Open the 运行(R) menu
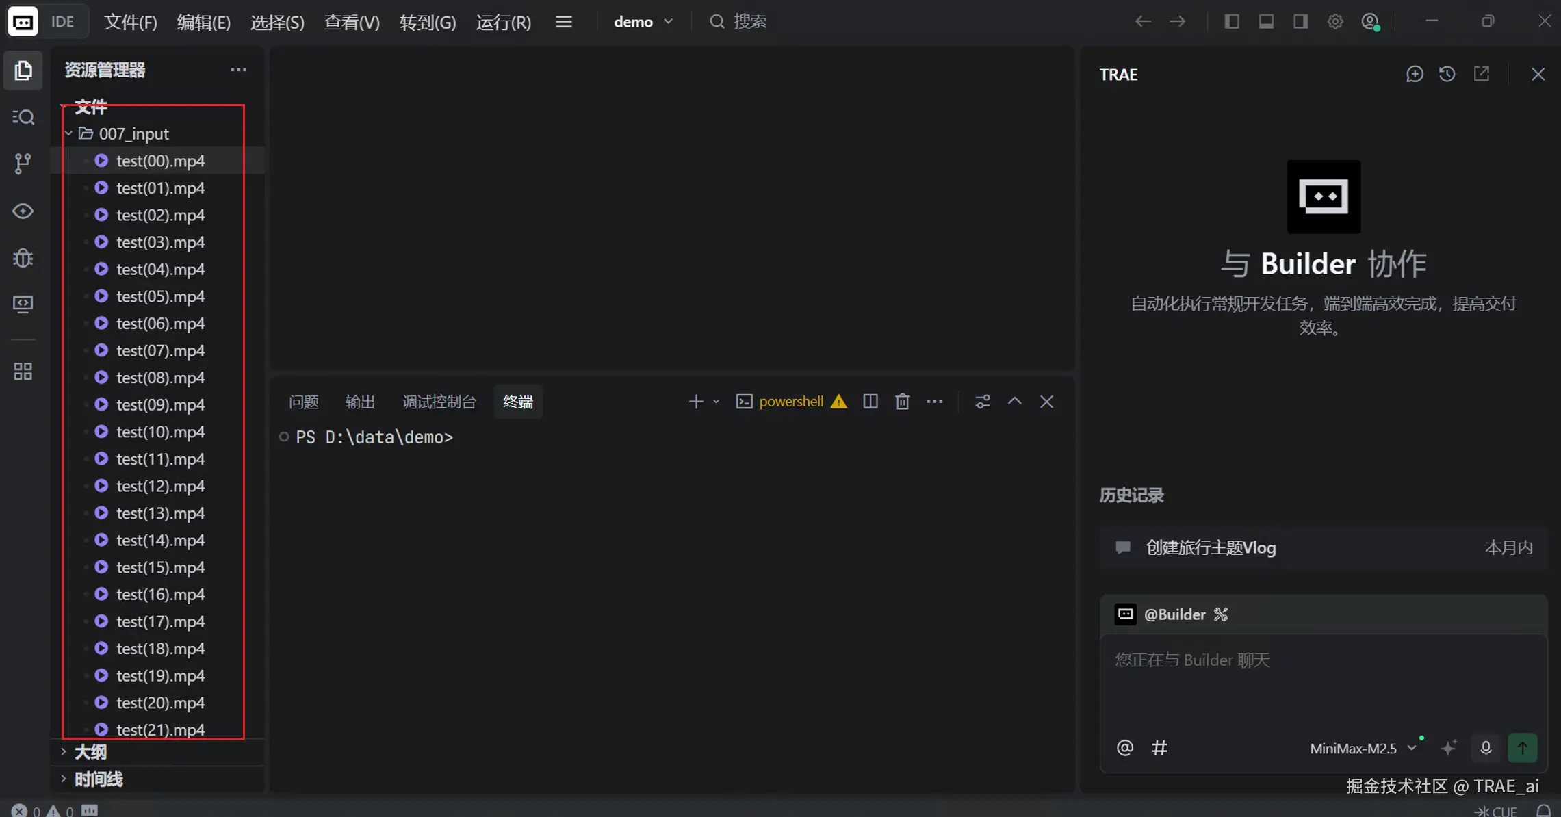 click(503, 22)
